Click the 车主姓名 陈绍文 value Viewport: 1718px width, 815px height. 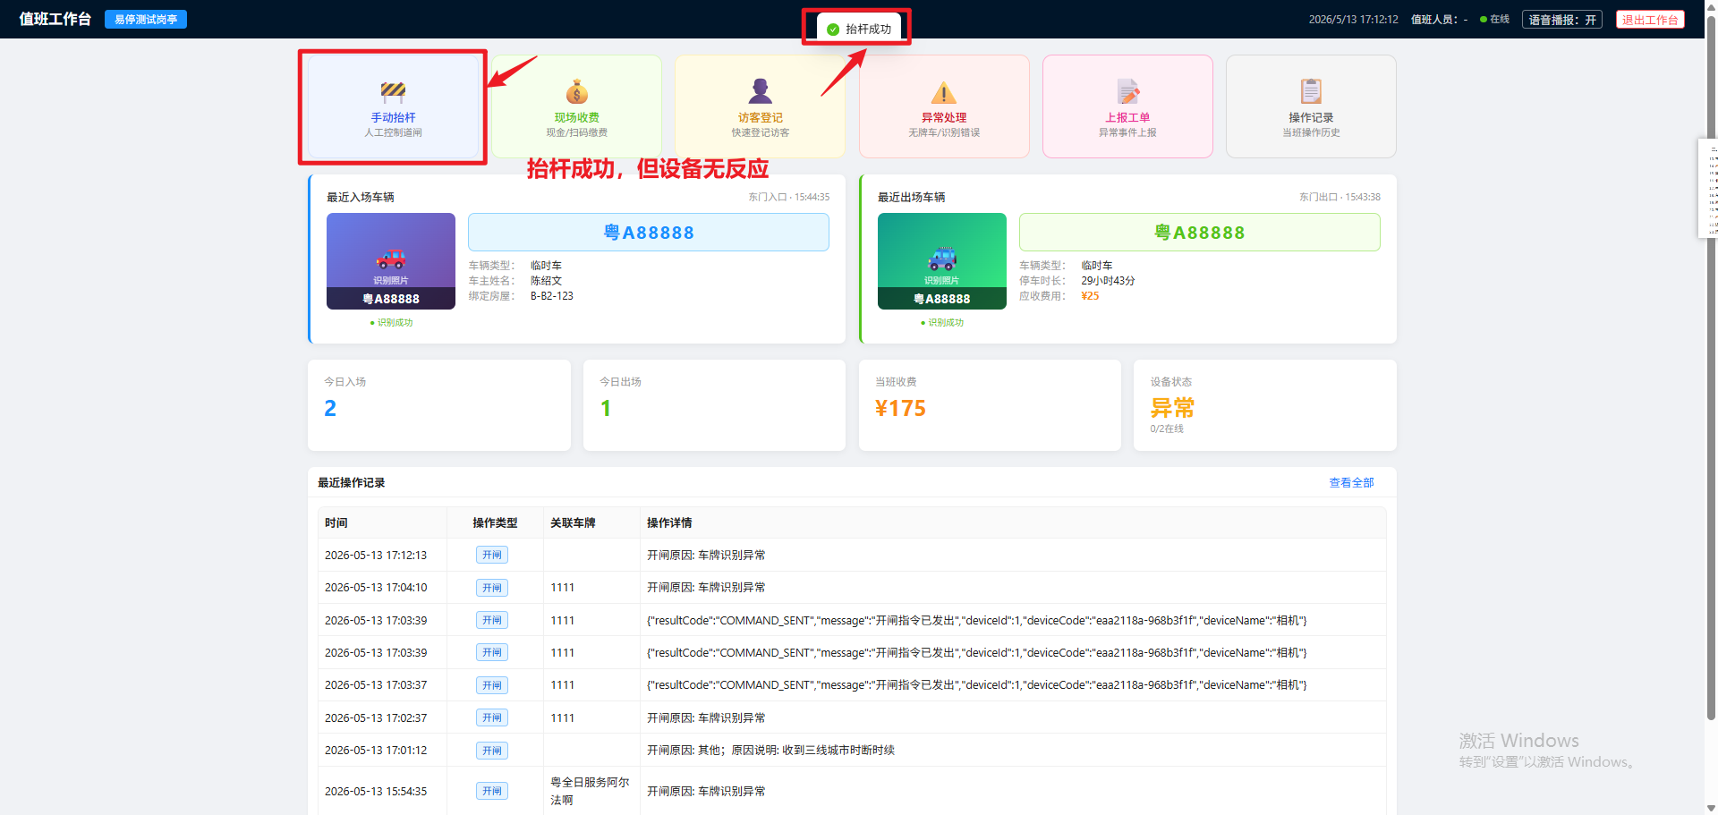pyautogui.click(x=546, y=281)
